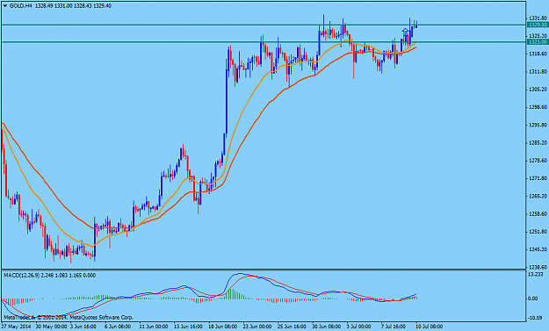This screenshot has height=331, width=549.
Task: Click the 1265.20 price scale label
Action: tap(538, 196)
